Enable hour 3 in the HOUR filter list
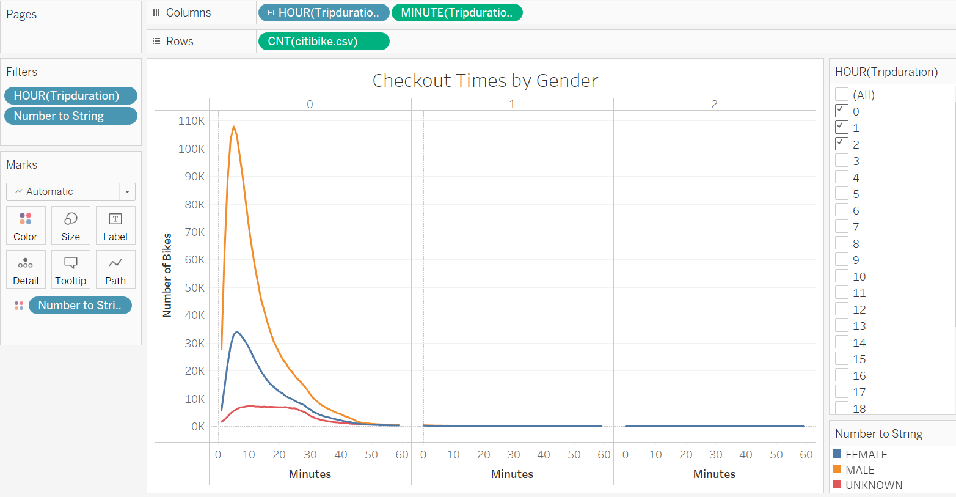The height and width of the screenshot is (497, 956). (x=841, y=160)
